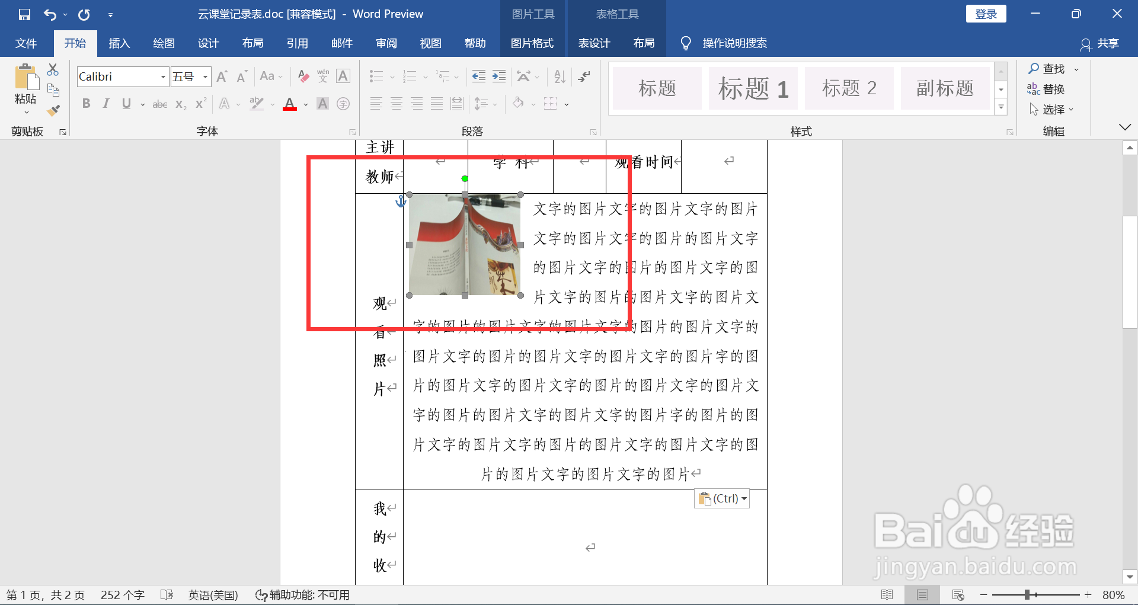Open the Calibri font name dropdown

pyautogui.click(x=162, y=76)
